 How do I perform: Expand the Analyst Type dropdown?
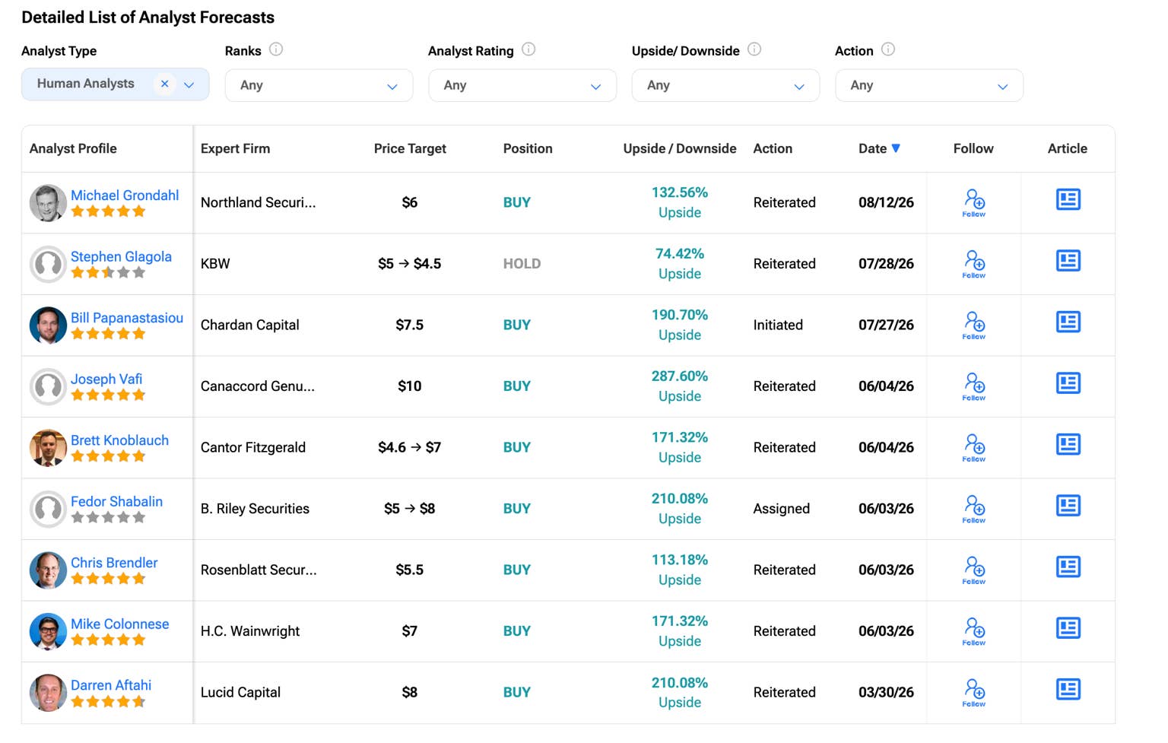[189, 85]
